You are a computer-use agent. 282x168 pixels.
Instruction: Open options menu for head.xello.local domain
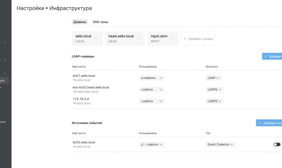click(139, 39)
